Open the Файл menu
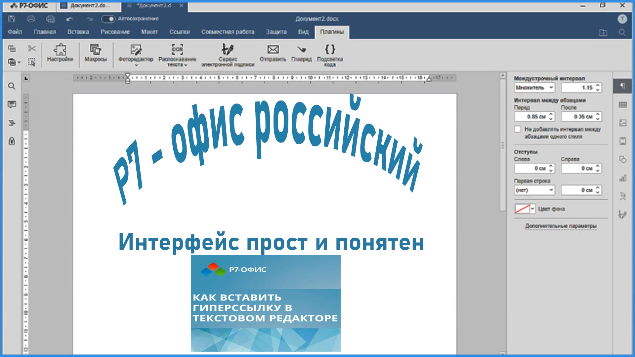The height and width of the screenshot is (357, 635). pyautogui.click(x=15, y=32)
